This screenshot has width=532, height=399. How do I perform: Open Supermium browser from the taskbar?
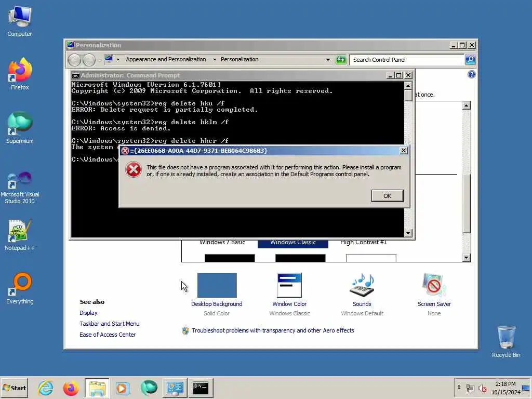click(149, 388)
